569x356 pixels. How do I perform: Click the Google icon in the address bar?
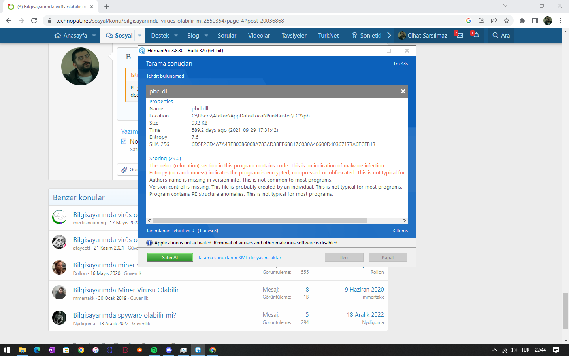tap(469, 21)
